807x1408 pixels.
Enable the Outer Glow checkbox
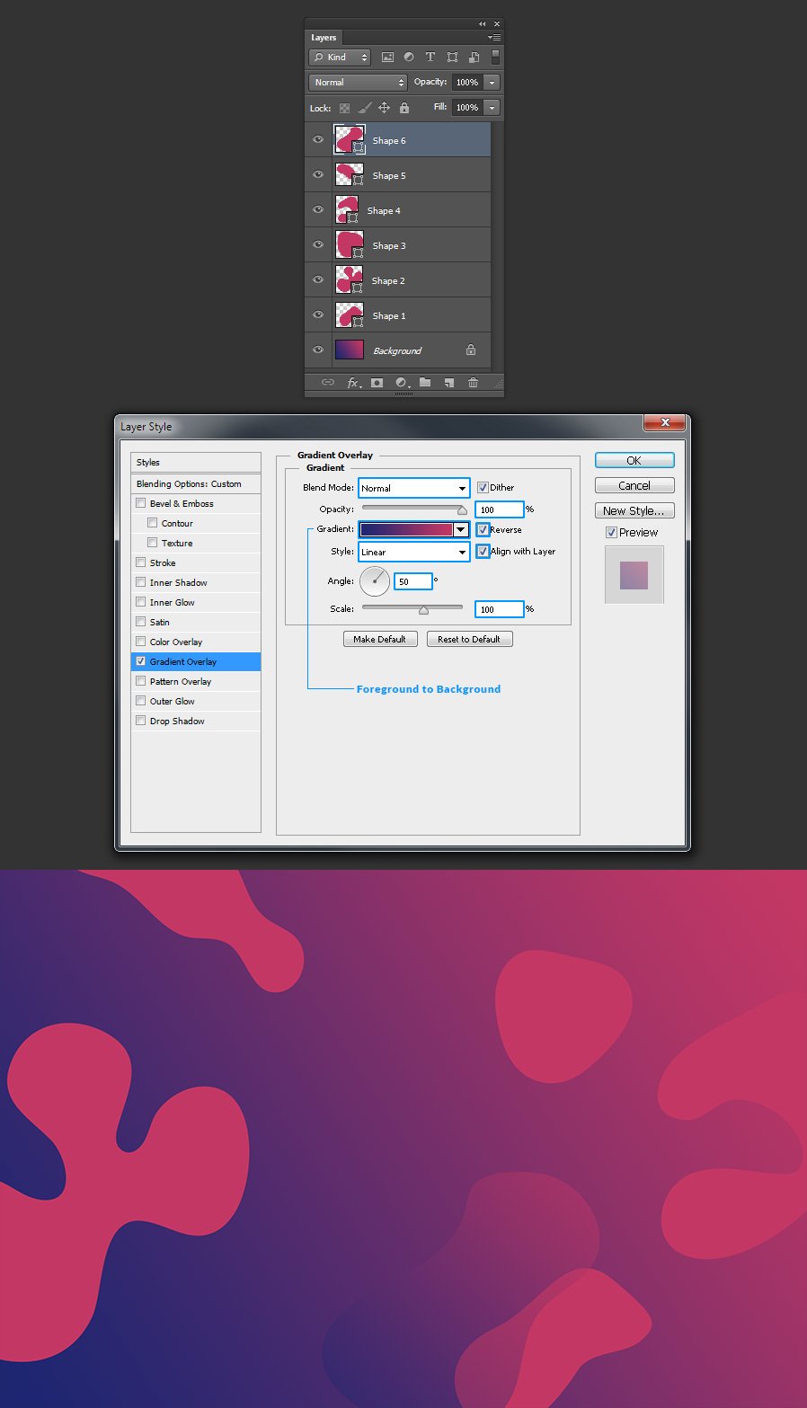(140, 701)
